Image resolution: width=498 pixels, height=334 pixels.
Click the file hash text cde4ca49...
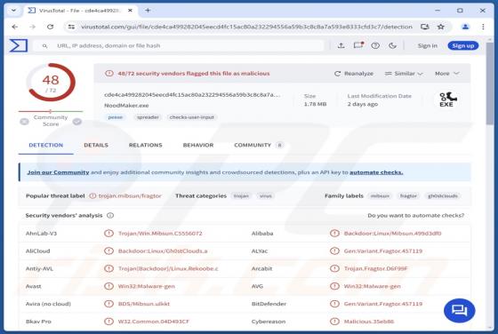point(192,95)
